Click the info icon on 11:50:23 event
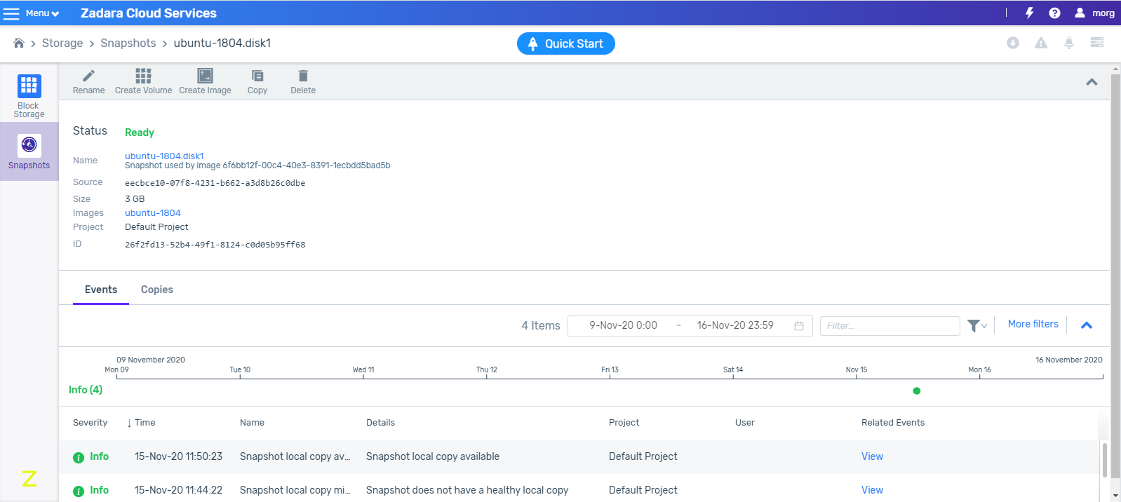 click(79, 457)
